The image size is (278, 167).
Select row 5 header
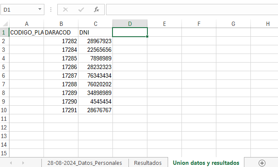tap(4, 67)
